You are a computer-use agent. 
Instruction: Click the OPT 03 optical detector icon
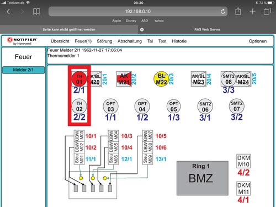pyautogui.click(x=110, y=107)
